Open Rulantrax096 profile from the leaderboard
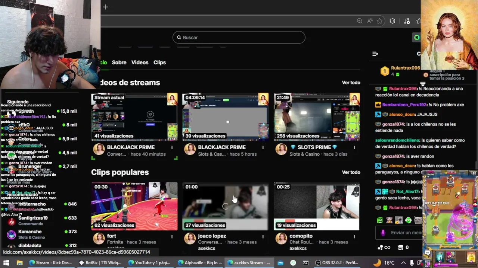Image resolution: width=478 pixels, height=268 pixels. (405, 68)
